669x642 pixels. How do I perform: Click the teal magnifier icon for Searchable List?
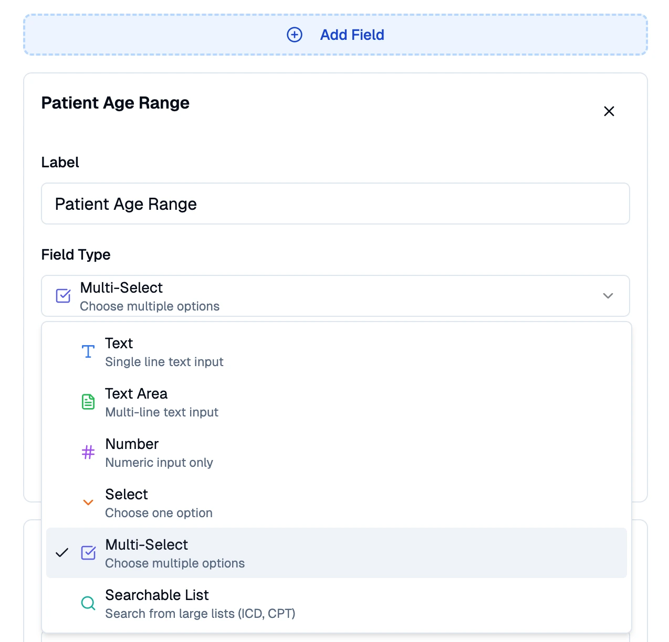88,603
